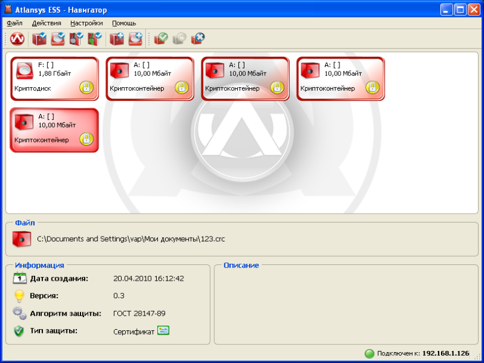Image resolution: width=484 pixels, height=363 pixels.
Task: Click the calendar icon beside Дата создания
Action: click(x=20, y=278)
